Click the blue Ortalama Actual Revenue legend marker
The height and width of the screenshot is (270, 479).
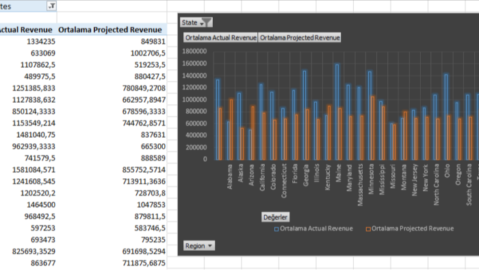[276, 229]
